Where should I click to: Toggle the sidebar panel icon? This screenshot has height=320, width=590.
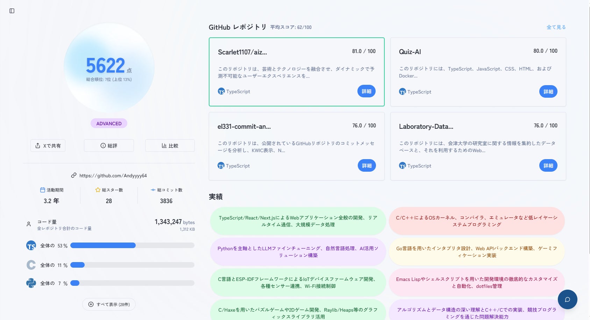point(12,11)
